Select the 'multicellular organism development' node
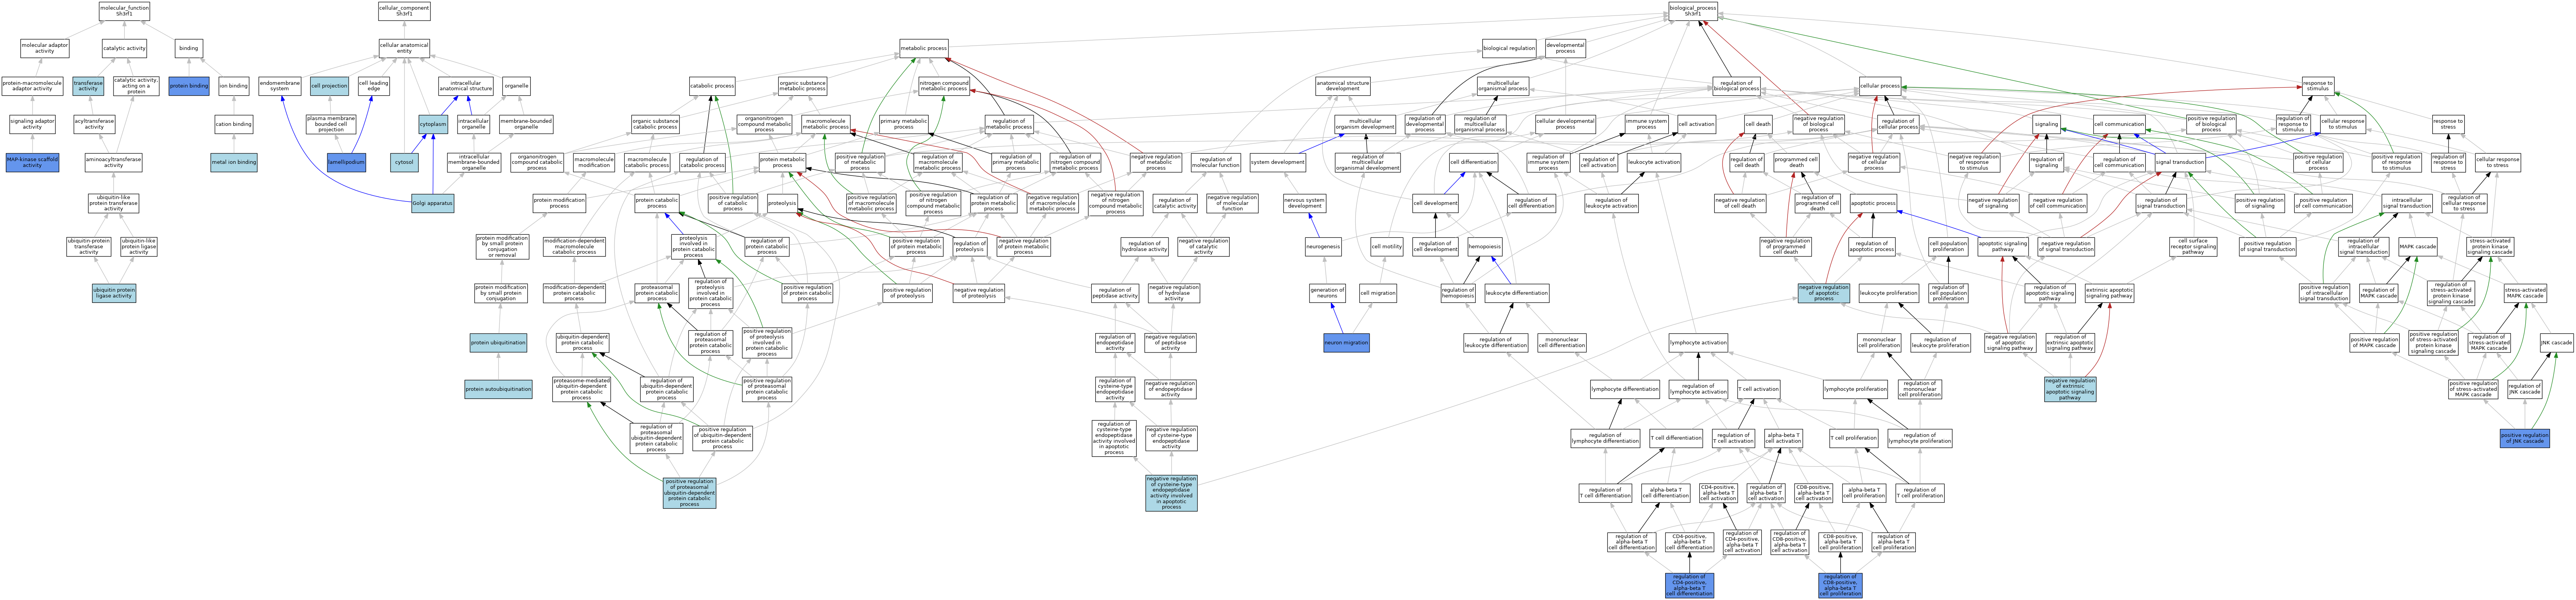The height and width of the screenshot is (600, 2576). [1365, 124]
